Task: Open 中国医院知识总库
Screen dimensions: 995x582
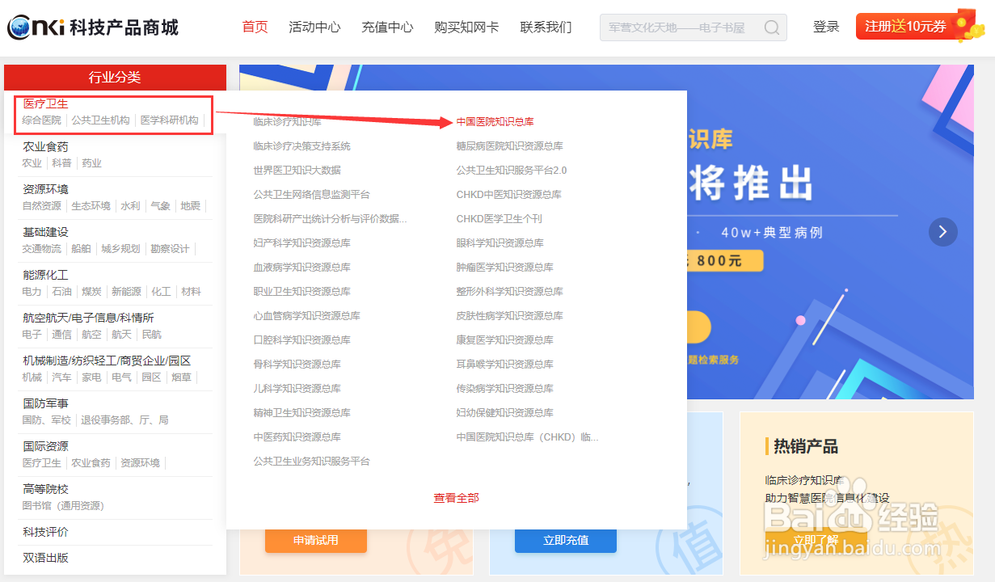Action: point(495,122)
